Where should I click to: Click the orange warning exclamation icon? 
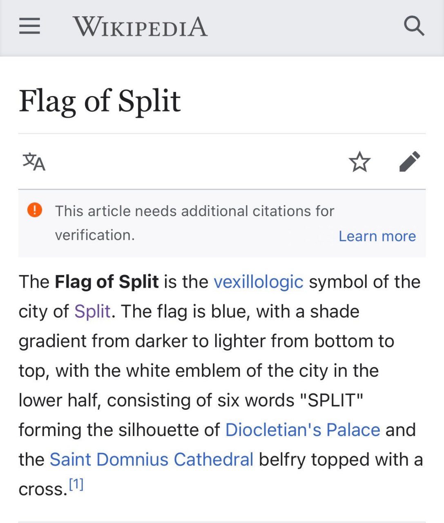coord(35,210)
